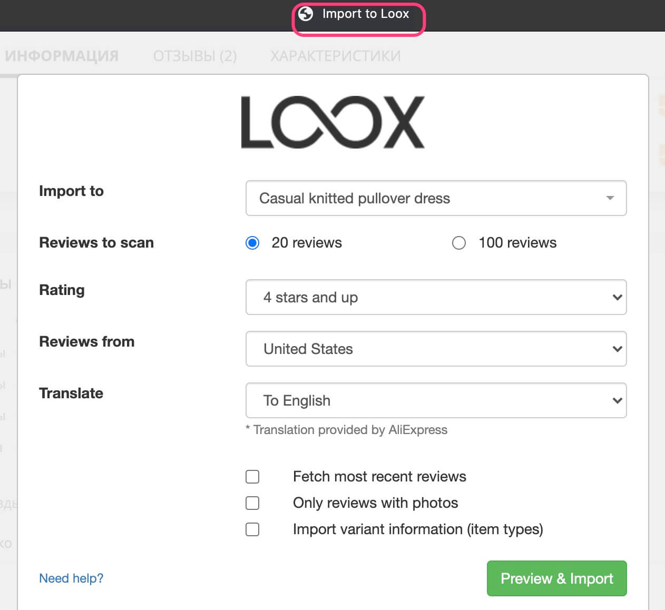Click the globe icon beside Import to Loox
The width and height of the screenshot is (665, 610).
click(x=306, y=14)
